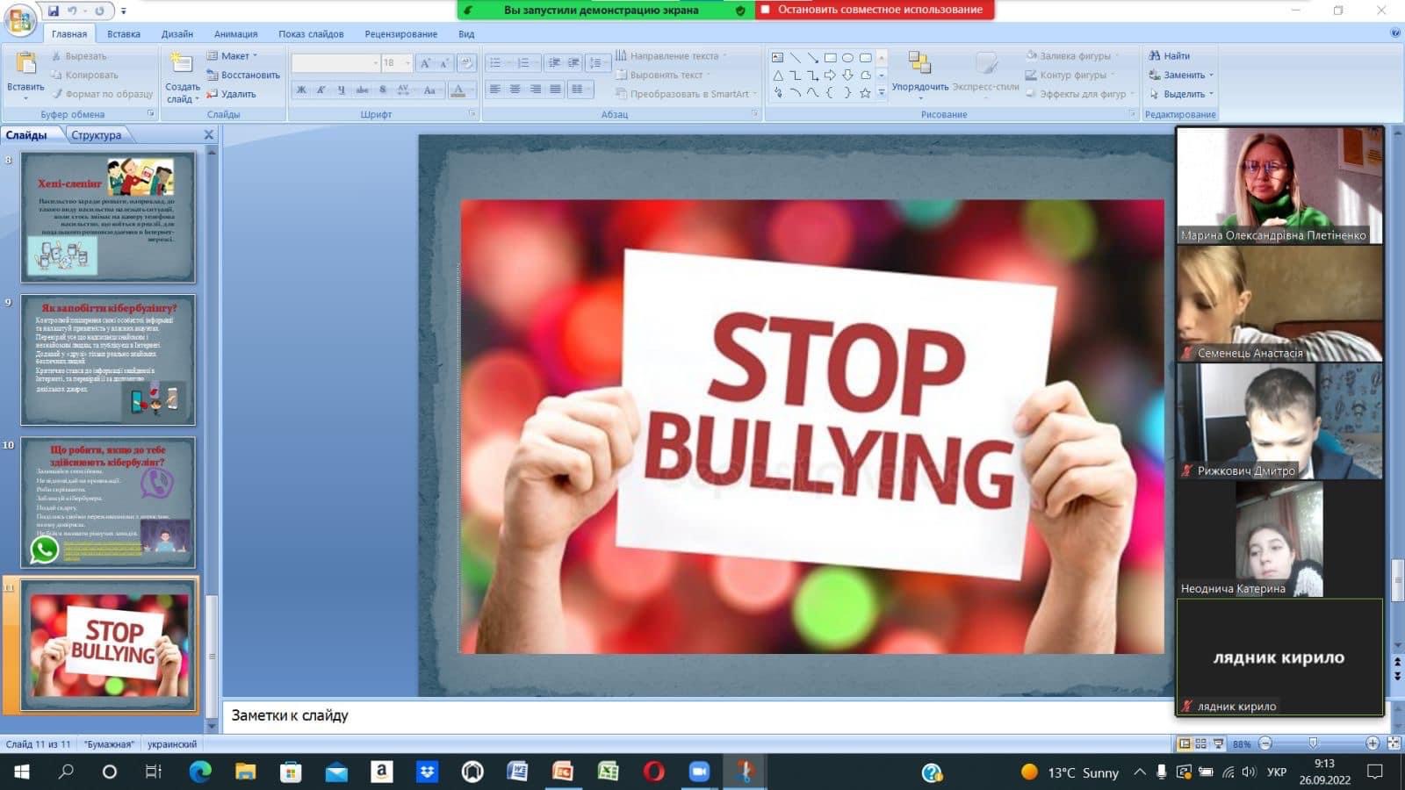Click the Office button logo
The image size is (1405, 790).
pos(19,19)
